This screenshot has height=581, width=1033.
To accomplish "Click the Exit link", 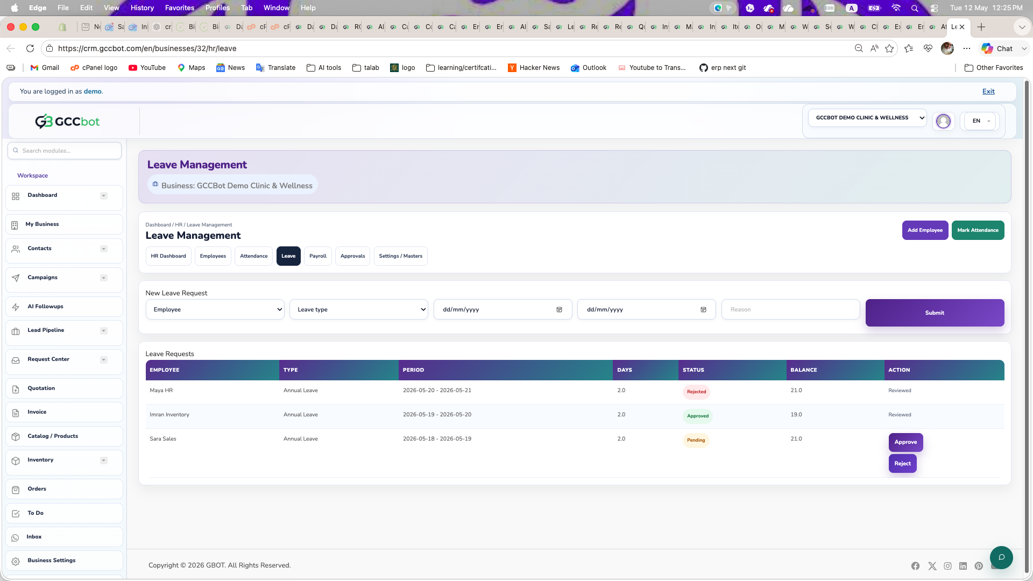I will (989, 91).
